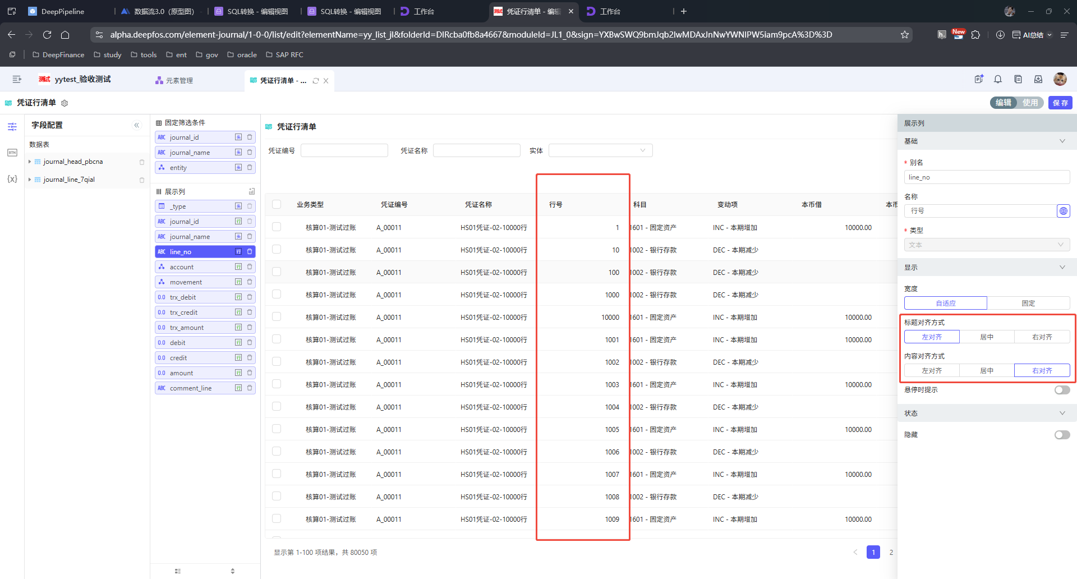Select the trx_amount display column item
Screen dimensions: 1077x579
[x=205, y=328]
